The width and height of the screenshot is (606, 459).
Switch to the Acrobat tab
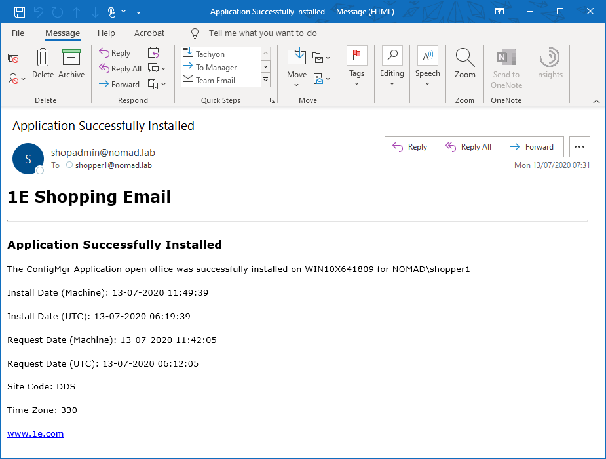point(149,33)
